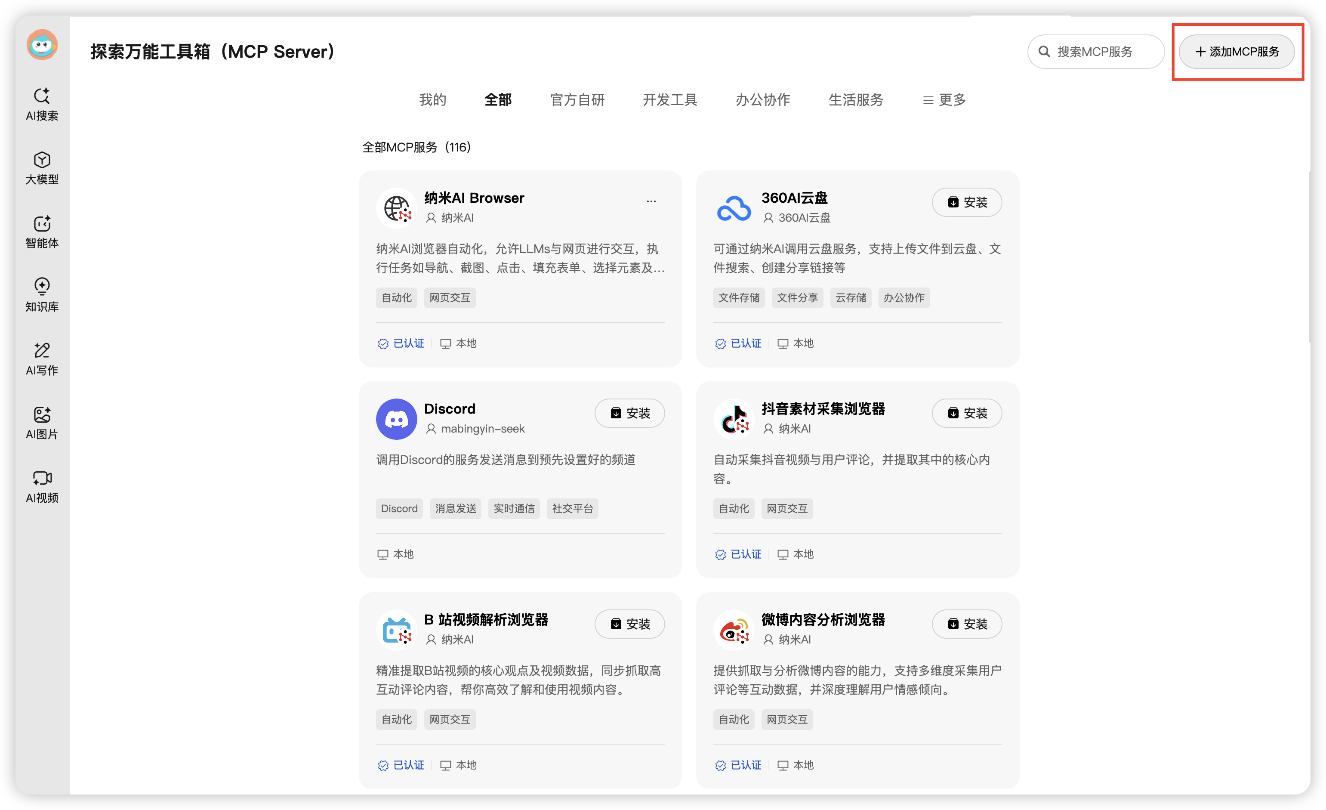Click 本地 label on 360AI云盘 card
This screenshot has width=1326, height=810.
click(796, 343)
